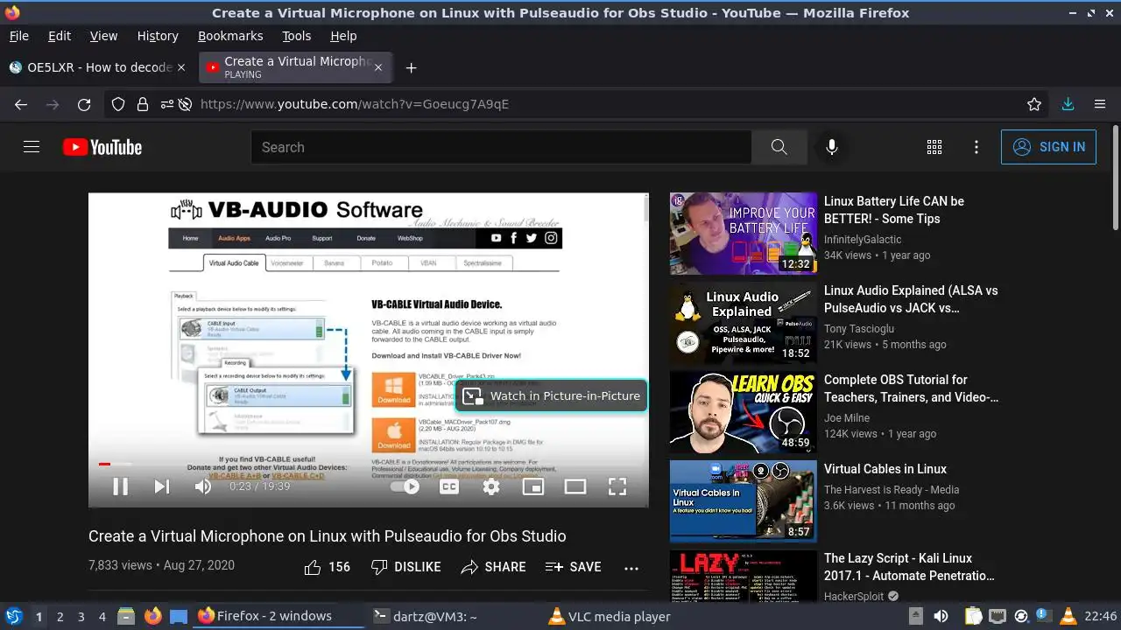The width and height of the screenshot is (1121, 630).
Task: Click the DISLIKE button
Action: coord(405,567)
